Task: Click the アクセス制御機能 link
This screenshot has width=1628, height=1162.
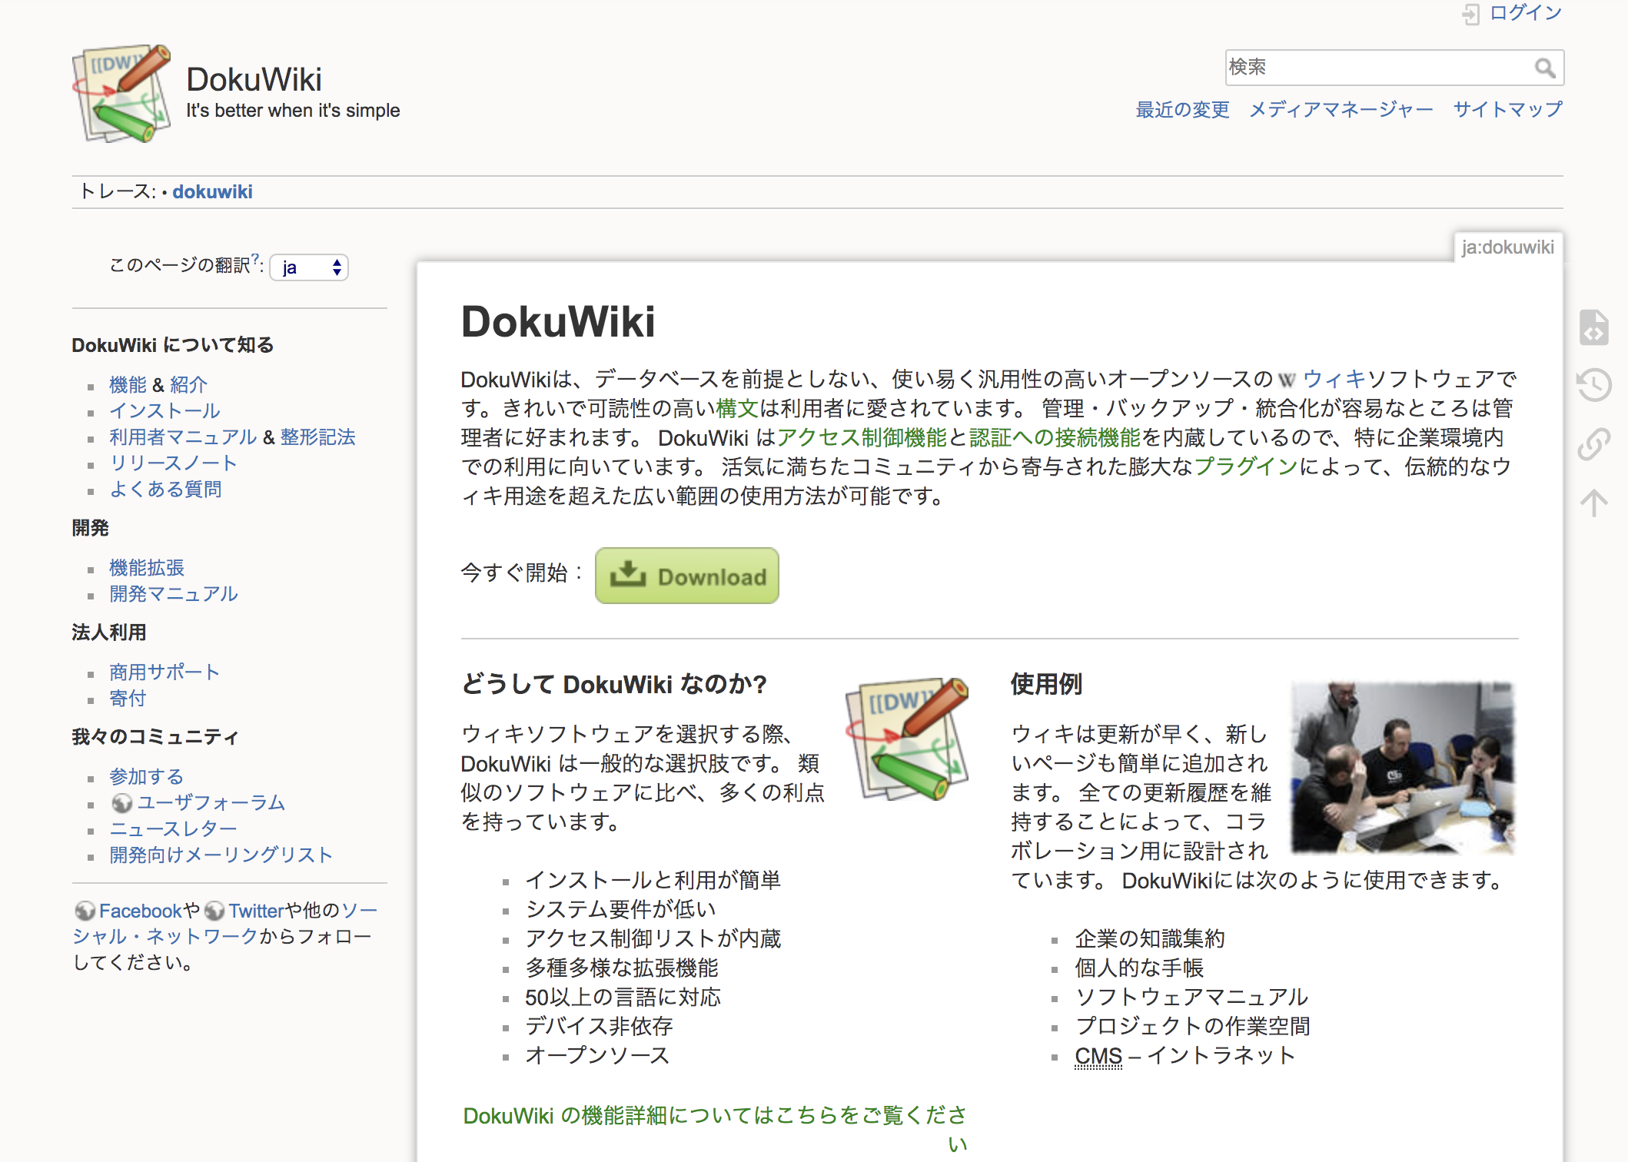Action: pyautogui.click(x=862, y=437)
